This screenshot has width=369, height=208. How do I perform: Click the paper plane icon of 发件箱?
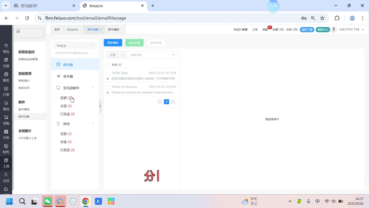(58, 76)
